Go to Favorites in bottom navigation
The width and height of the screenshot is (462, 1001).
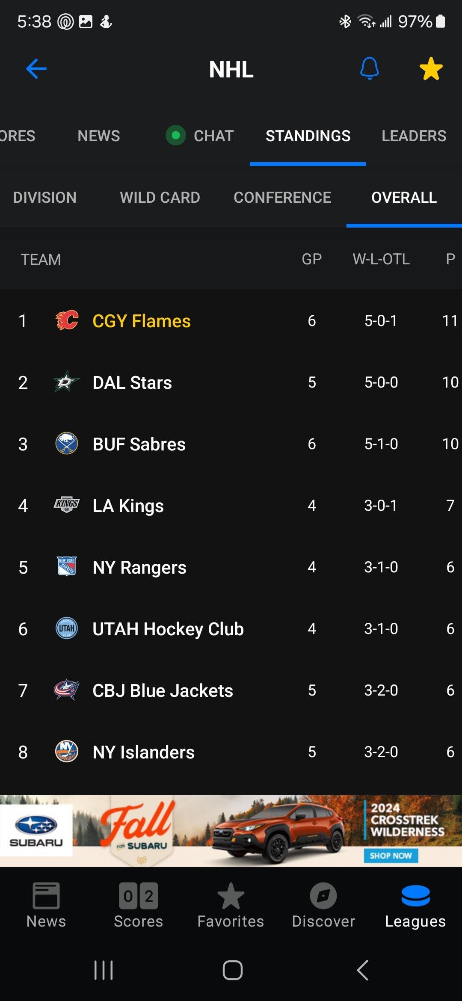[231, 905]
